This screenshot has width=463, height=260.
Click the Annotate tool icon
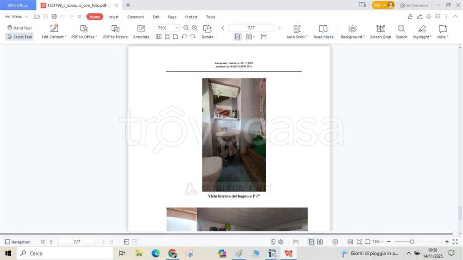click(x=141, y=29)
